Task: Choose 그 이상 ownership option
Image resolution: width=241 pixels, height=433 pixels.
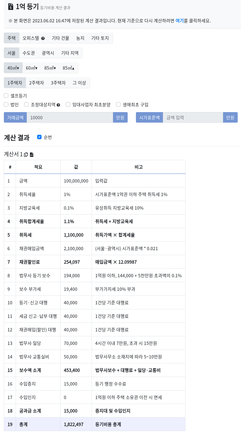Action: 79,83
